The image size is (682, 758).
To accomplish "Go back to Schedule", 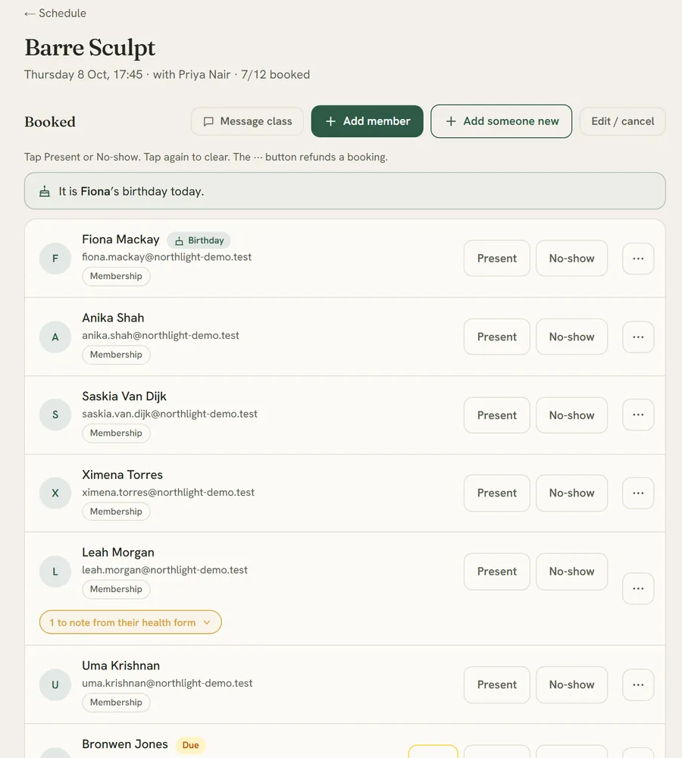I will 55,13.
